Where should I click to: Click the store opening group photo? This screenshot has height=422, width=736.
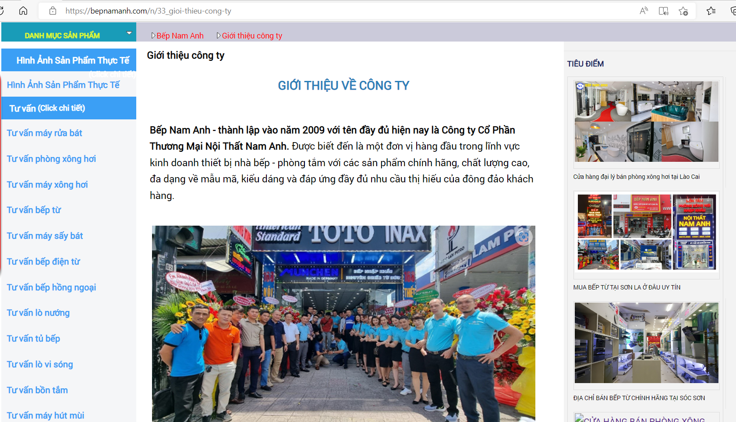point(343,324)
